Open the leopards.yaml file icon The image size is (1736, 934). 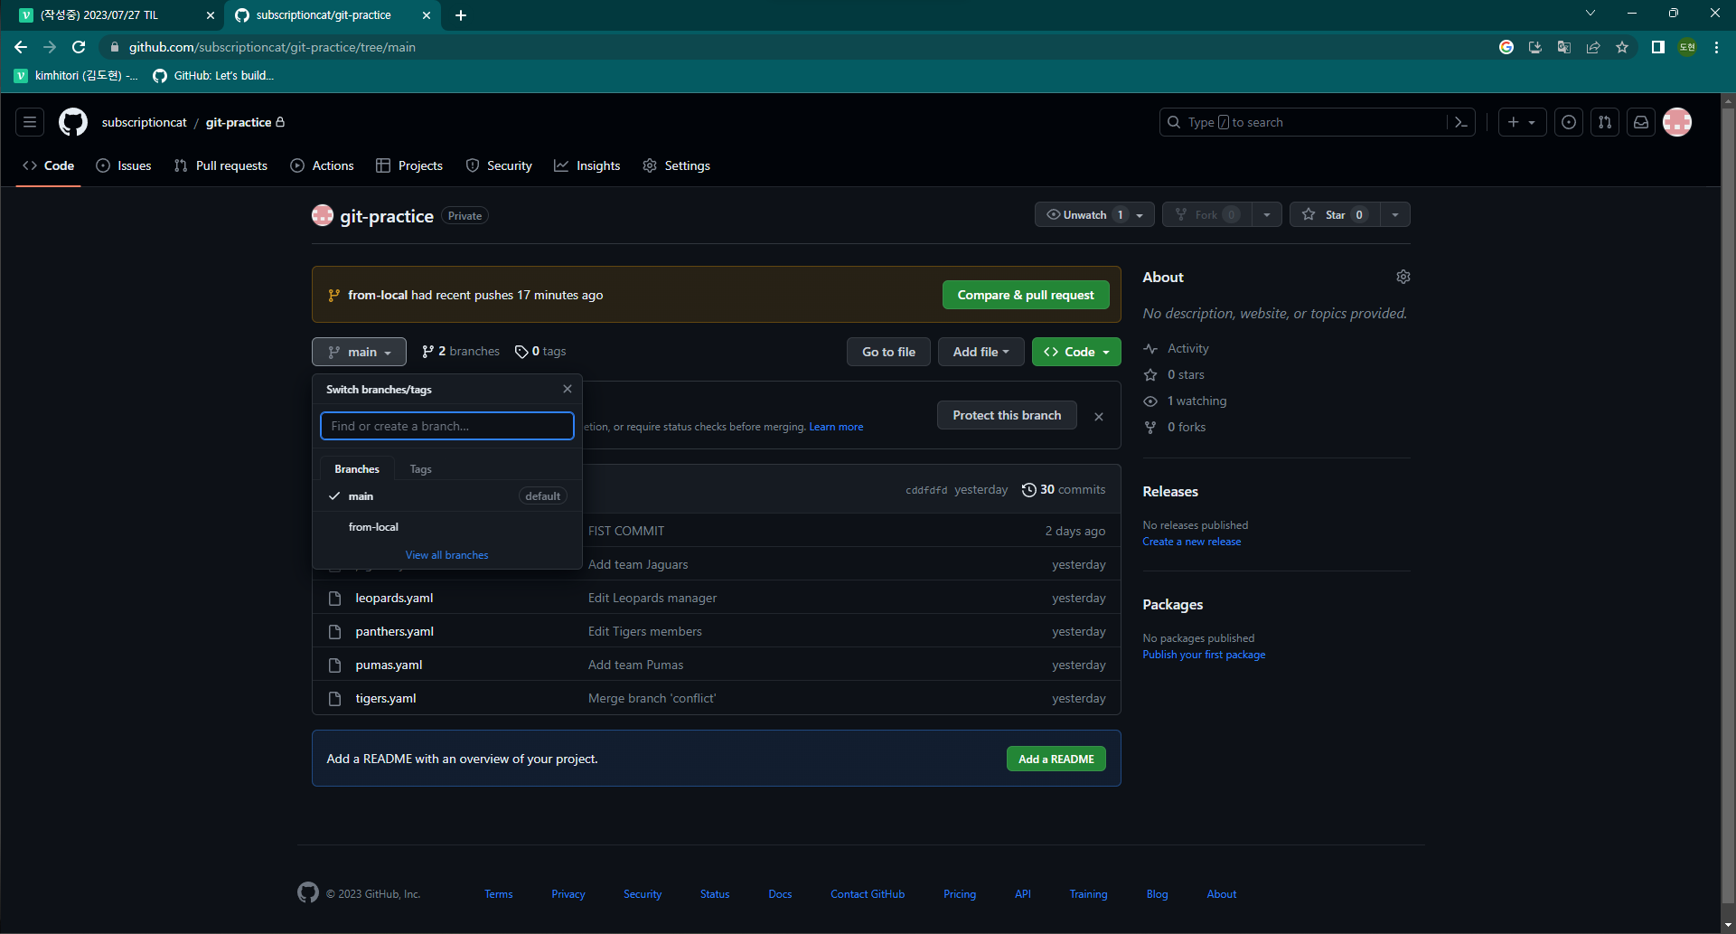[334, 599]
